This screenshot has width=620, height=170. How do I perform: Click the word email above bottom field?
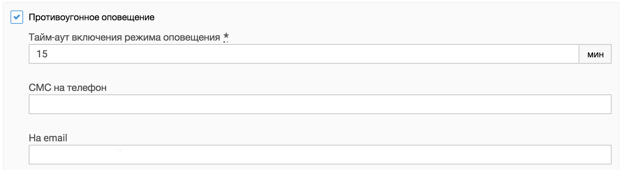pos(55,138)
